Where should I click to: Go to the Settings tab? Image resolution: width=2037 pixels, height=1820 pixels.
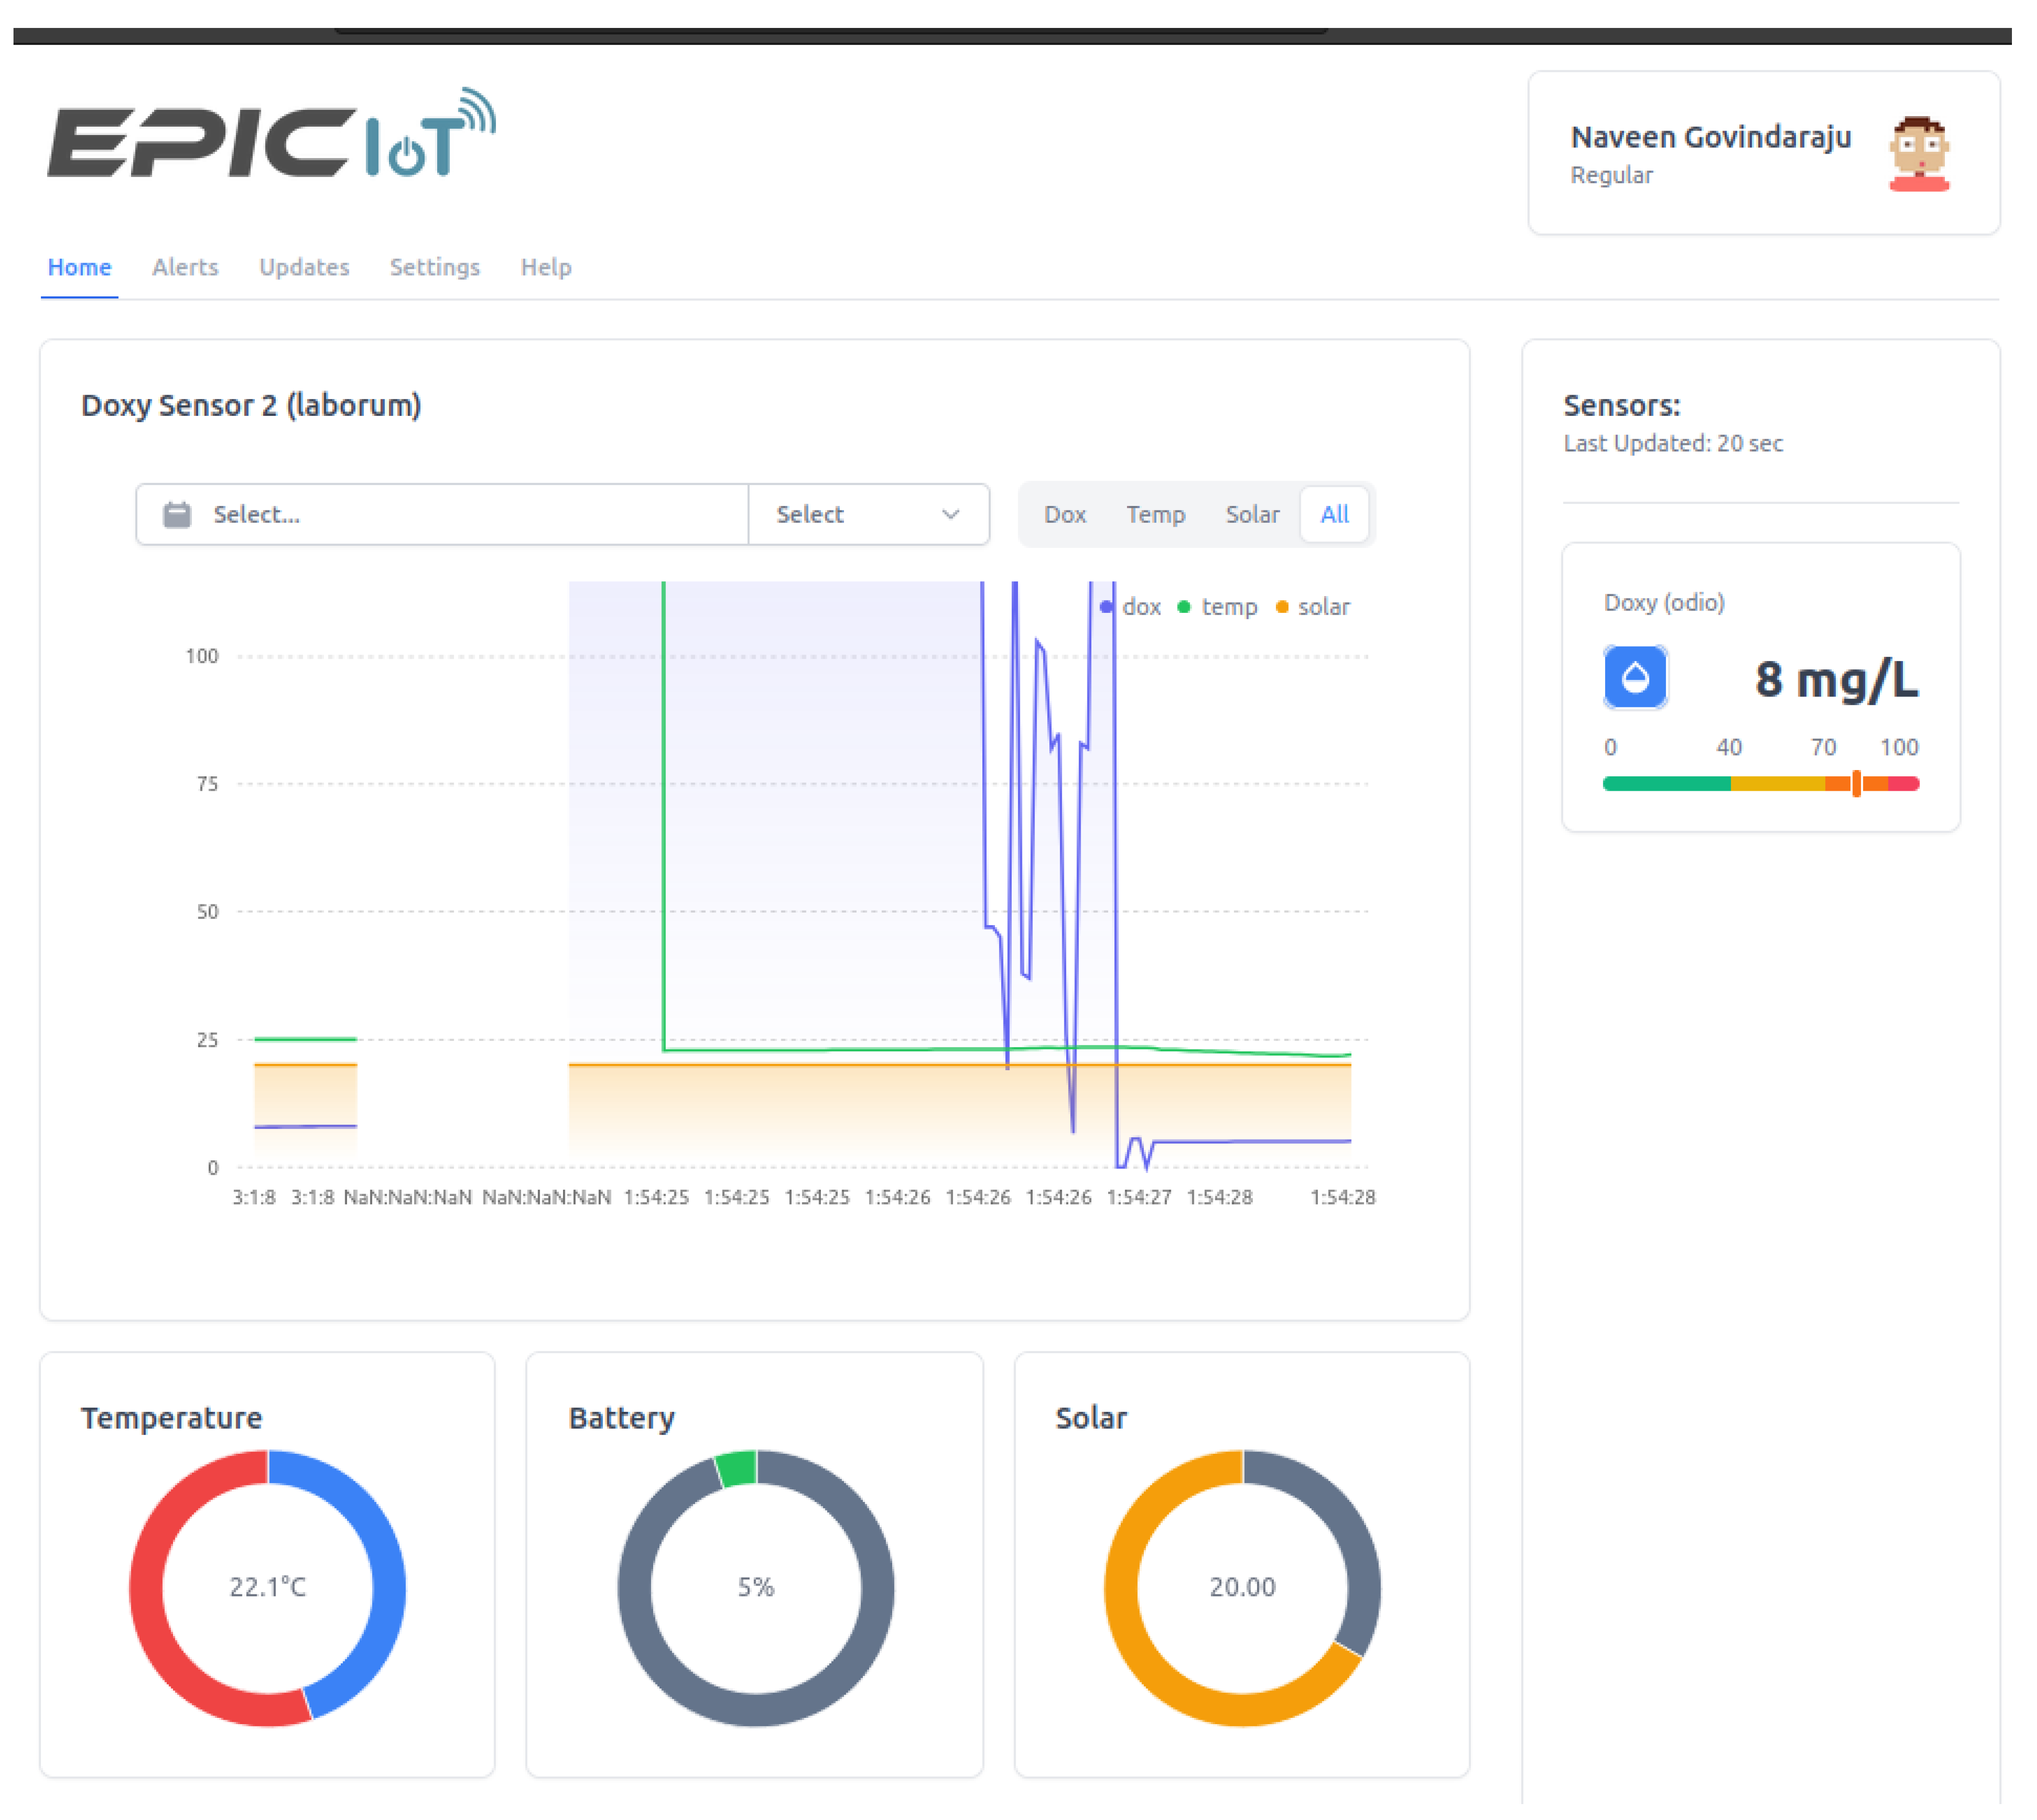click(434, 267)
